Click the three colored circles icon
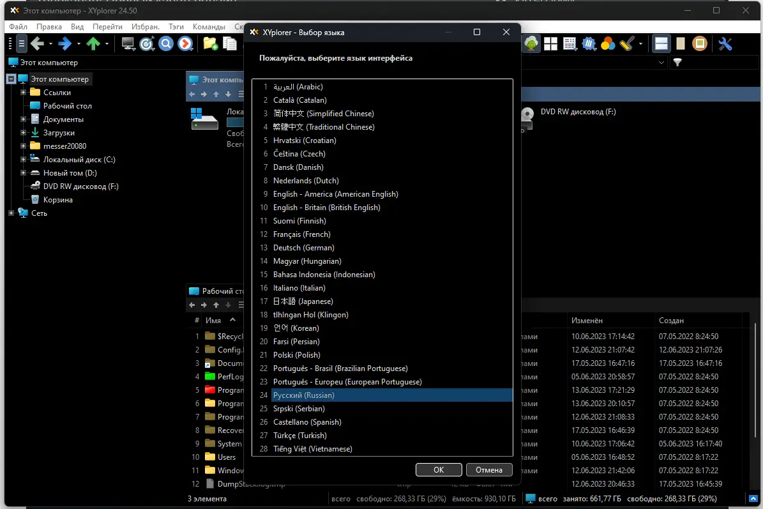763x509 pixels. (608, 44)
